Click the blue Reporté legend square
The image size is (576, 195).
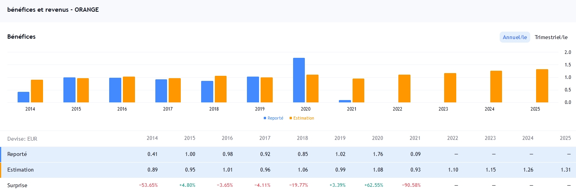click(x=265, y=118)
